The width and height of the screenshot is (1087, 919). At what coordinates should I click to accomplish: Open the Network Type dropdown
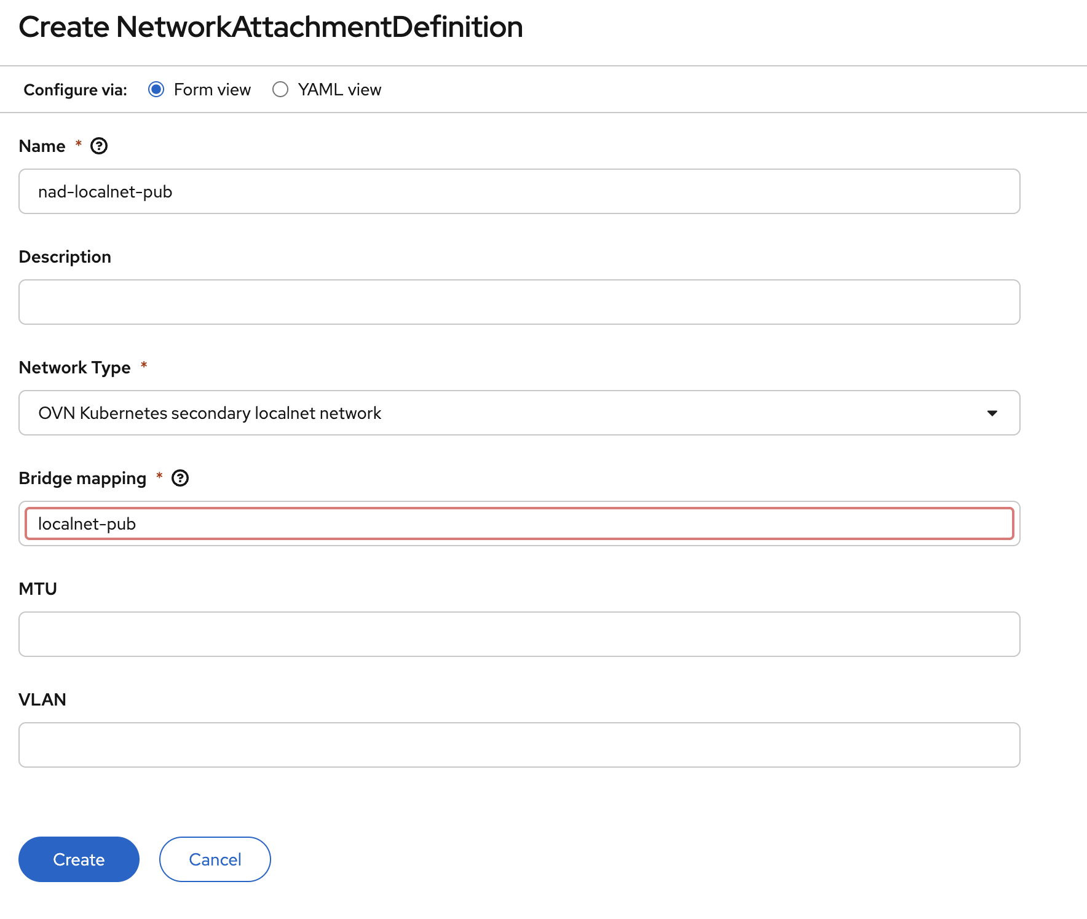pyautogui.click(x=519, y=413)
